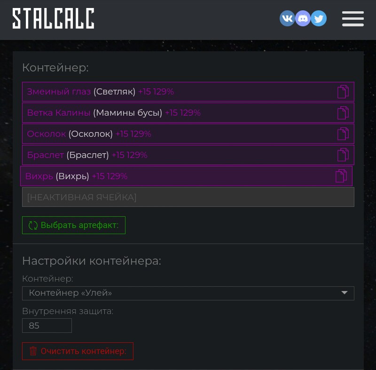Click the STALCALC logo
The image size is (376, 370).
(53, 18)
